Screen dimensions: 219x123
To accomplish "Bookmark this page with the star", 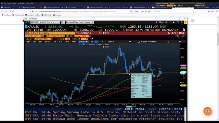I will click(149, 12).
